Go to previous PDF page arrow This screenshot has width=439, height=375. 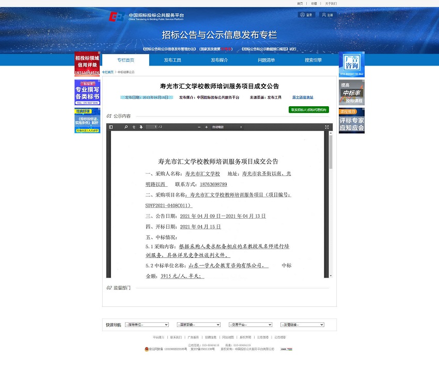tap(134, 126)
